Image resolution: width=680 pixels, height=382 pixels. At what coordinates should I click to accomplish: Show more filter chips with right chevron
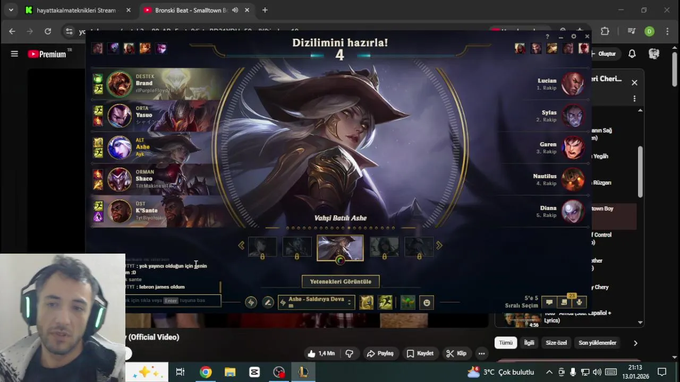tap(635, 343)
